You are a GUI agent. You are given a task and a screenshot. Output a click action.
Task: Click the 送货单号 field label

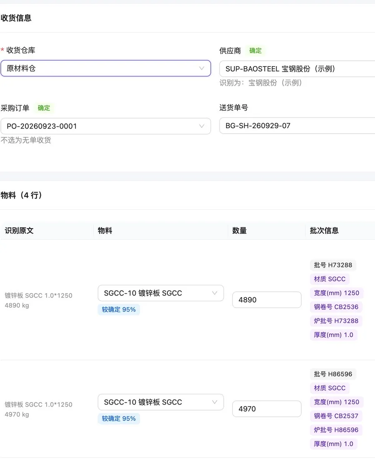point(234,108)
